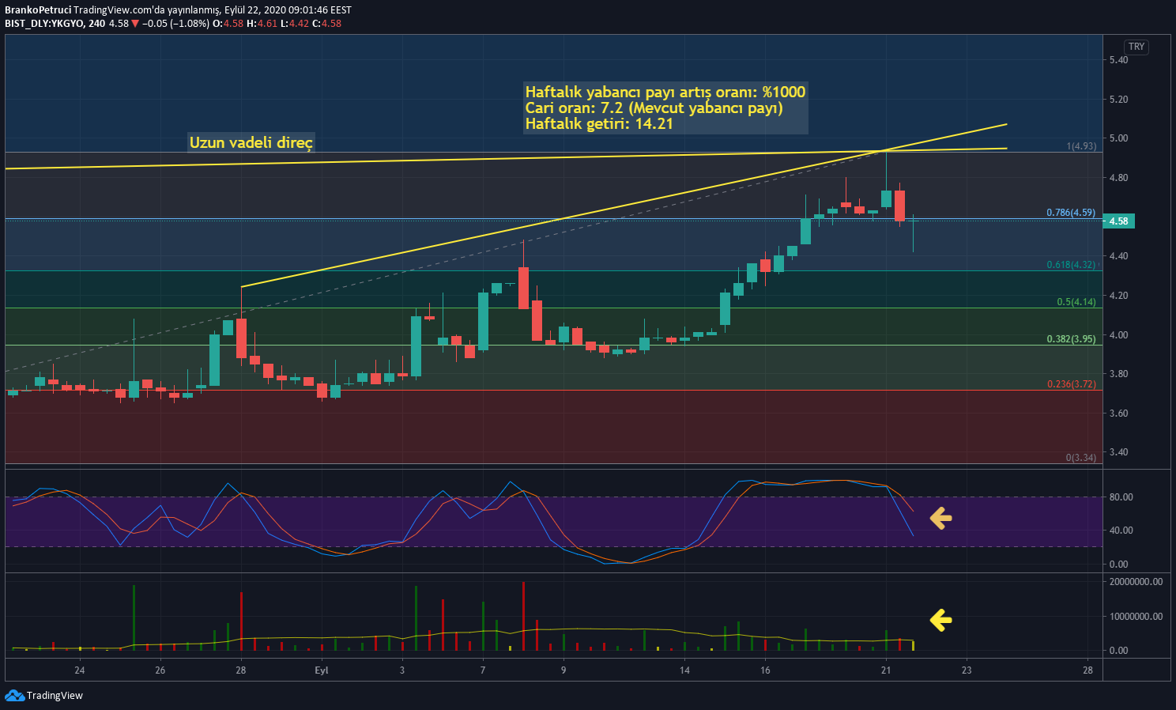This screenshot has height=710, width=1176.
Task: Click the 10000000.00 volume axis label
Action: pyautogui.click(x=1136, y=617)
